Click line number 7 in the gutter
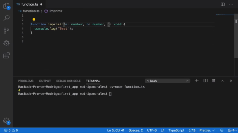 22,41
